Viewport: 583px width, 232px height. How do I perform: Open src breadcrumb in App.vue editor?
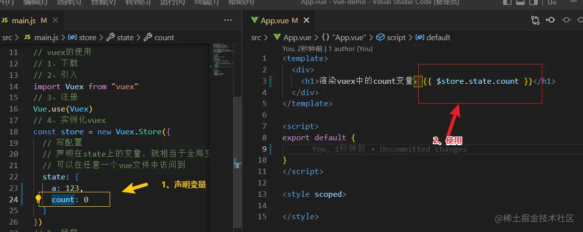tap(256, 38)
